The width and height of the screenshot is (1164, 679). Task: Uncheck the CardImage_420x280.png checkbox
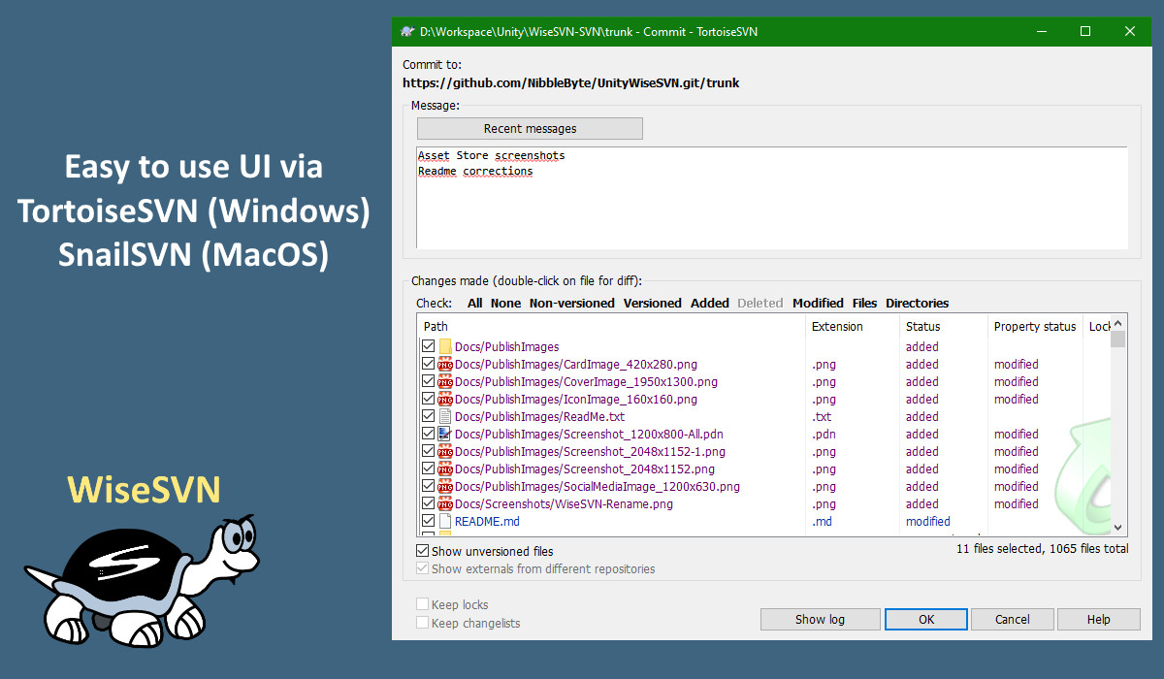coord(428,364)
